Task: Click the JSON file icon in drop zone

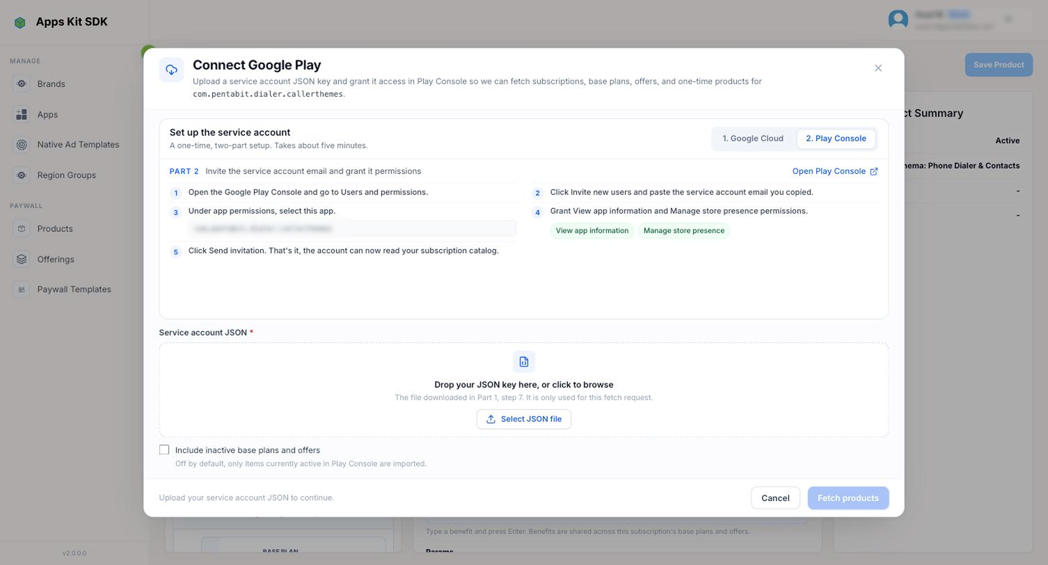Action: point(524,362)
